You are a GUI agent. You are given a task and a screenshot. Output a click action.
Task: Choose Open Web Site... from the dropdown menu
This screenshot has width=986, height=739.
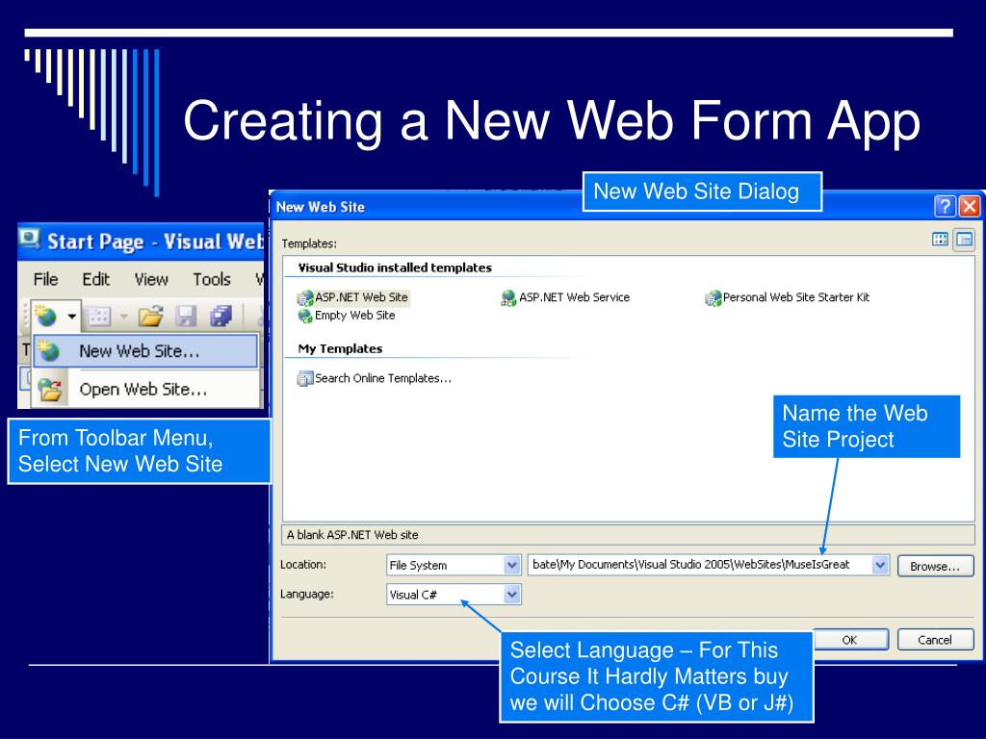point(145,390)
